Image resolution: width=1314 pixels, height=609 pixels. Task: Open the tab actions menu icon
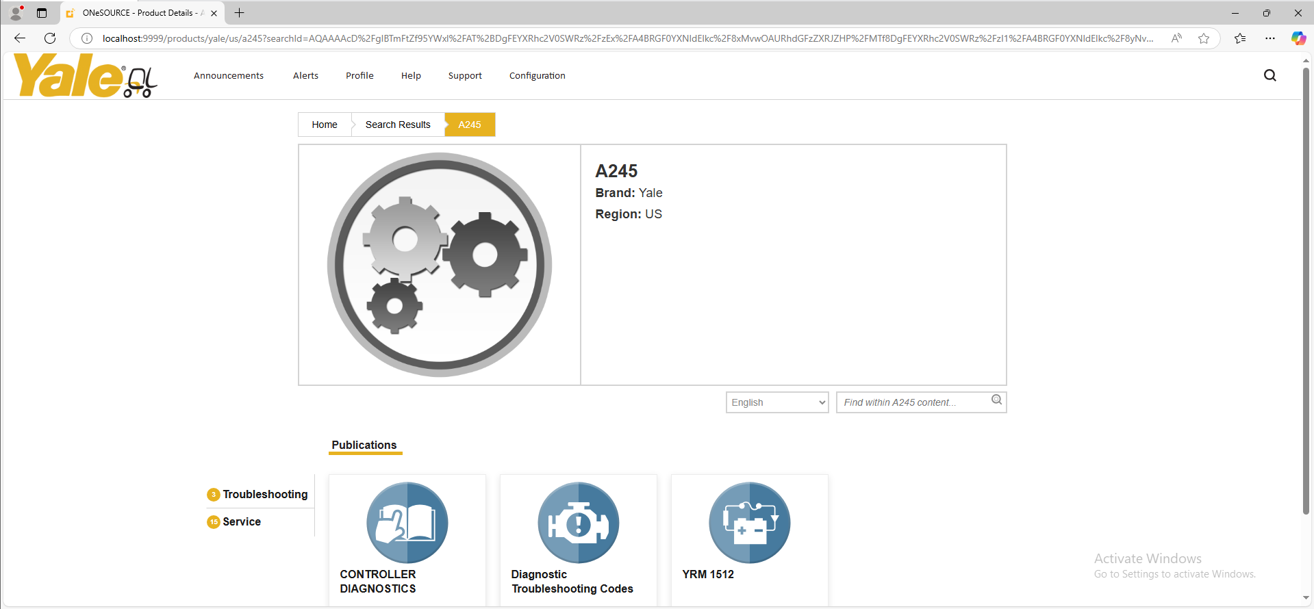(42, 13)
